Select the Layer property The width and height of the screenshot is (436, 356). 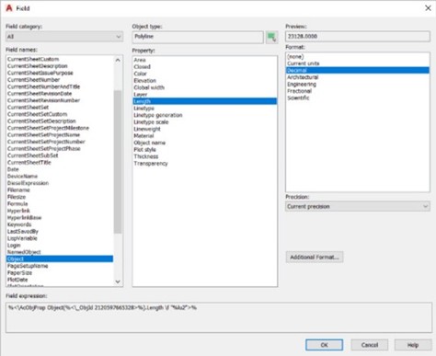tap(205, 94)
